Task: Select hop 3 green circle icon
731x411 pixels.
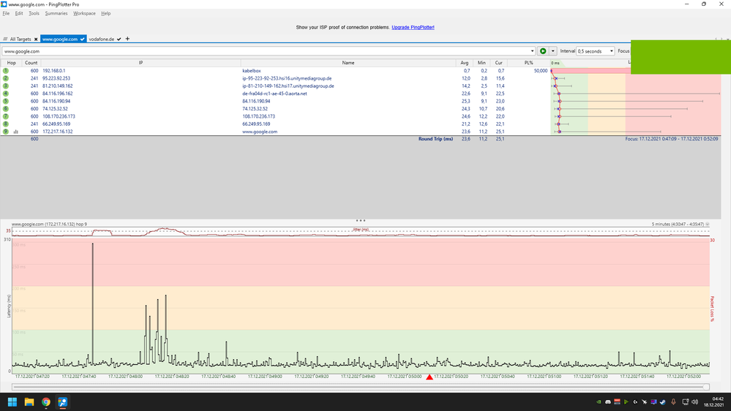Action: [6, 86]
